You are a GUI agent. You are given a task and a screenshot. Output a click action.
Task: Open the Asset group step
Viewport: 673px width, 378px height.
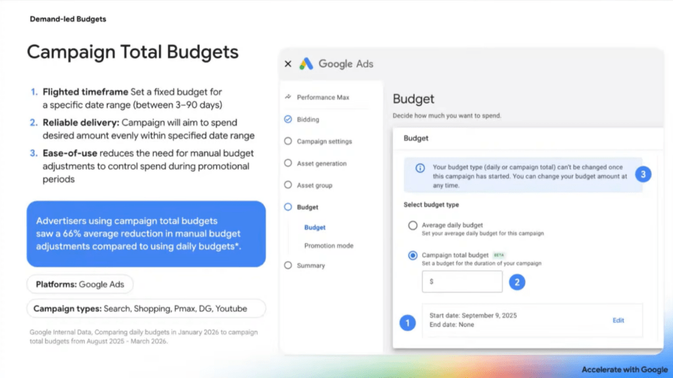click(x=315, y=186)
